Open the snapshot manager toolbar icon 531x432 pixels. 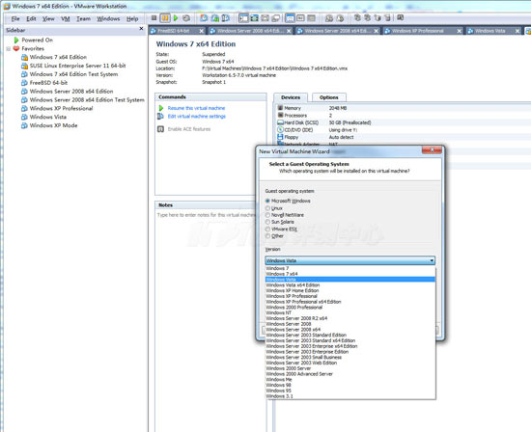pos(226,18)
